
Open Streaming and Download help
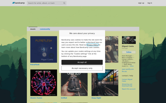[127, 85]
